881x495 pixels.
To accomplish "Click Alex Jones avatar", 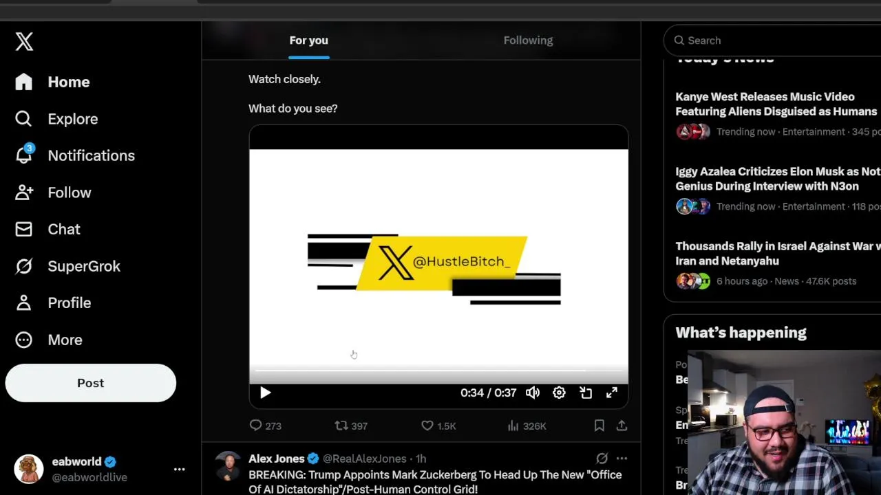I will 228,466.
